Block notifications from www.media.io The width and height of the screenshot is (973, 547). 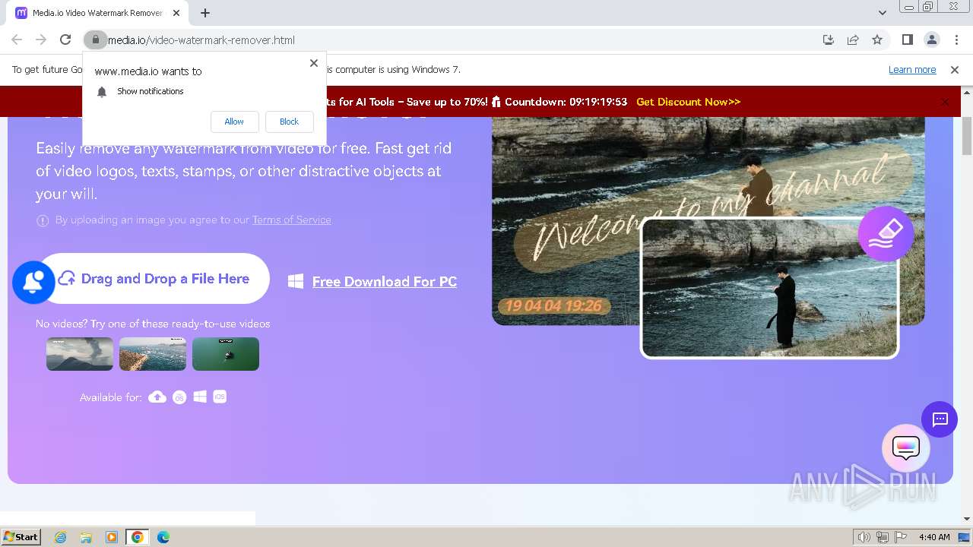[289, 122]
